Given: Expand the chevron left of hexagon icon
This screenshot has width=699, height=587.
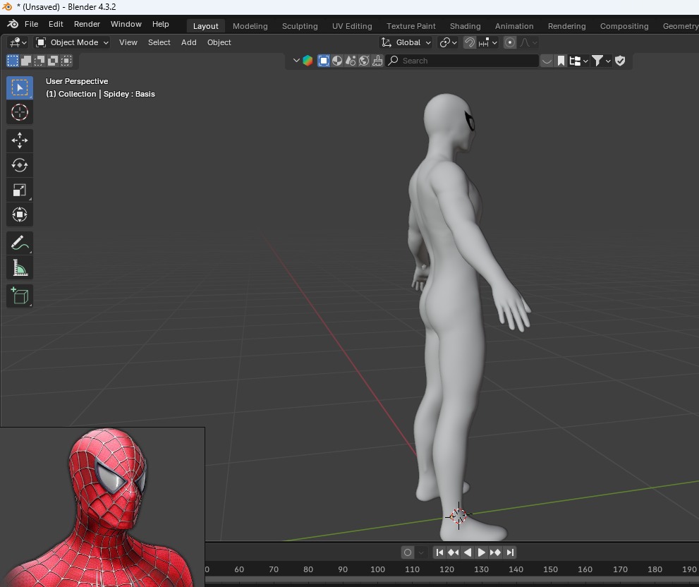Looking at the screenshot, I should (296, 61).
